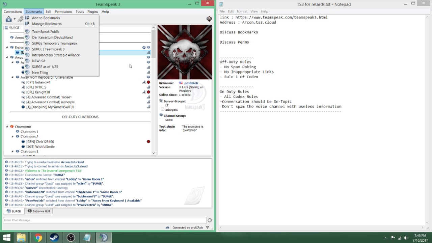Select SURGE Temporary Teamspeak bookmark
432x243 pixels.
point(55,43)
